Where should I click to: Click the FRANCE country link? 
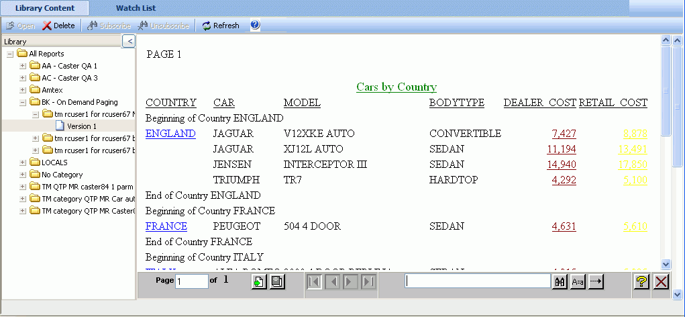(166, 226)
